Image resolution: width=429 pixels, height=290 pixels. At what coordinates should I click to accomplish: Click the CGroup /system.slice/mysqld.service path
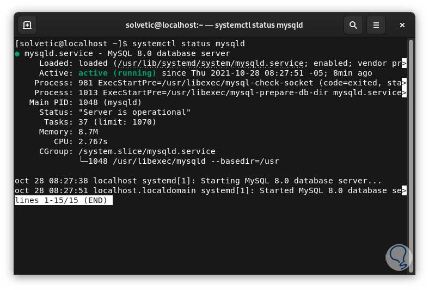tap(147, 151)
